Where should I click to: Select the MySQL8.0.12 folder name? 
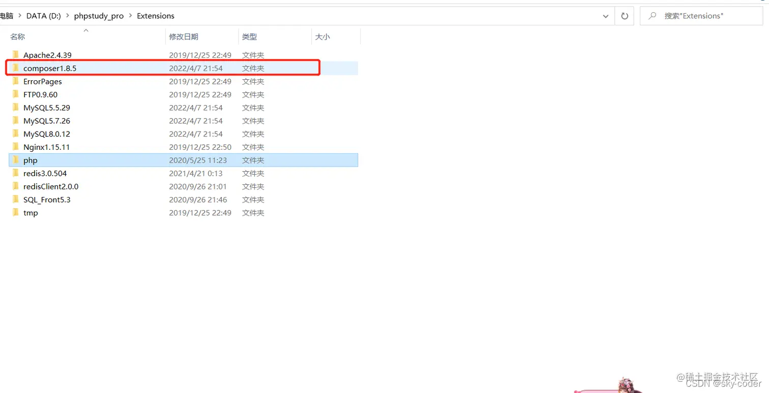click(47, 134)
